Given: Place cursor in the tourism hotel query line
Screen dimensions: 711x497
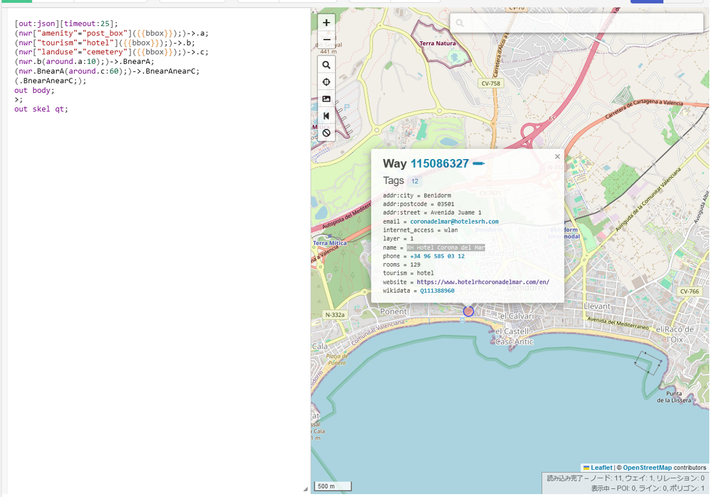Looking at the screenshot, I should click(104, 42).
